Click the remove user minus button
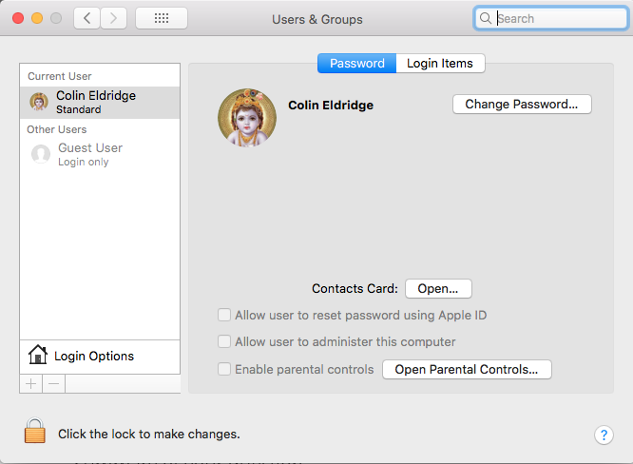This screenshot has width=633, height=464. tap(53, 384)
